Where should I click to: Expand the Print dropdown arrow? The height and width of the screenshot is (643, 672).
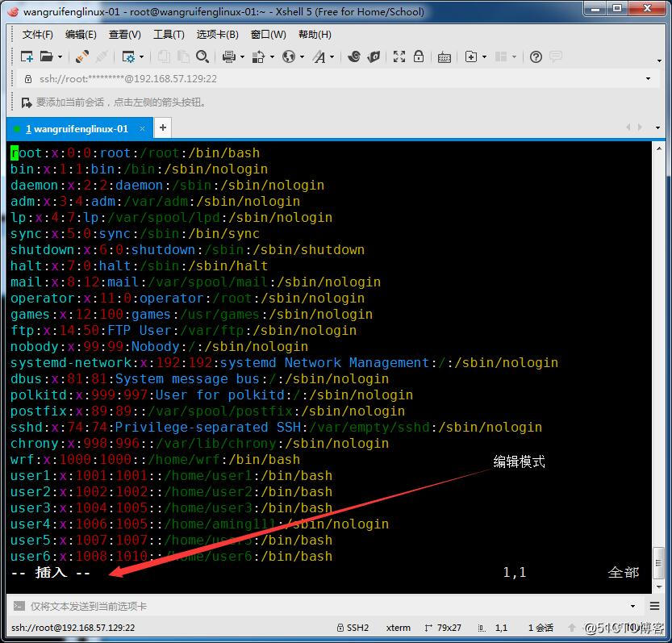point(242,57)
